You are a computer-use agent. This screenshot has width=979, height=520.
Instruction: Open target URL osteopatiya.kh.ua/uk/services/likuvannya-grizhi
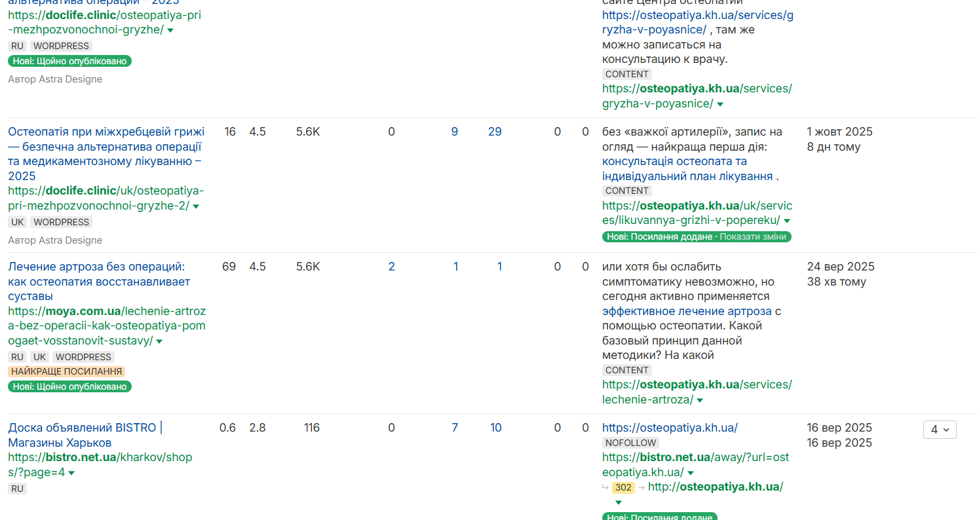click(x=697, y=213)
